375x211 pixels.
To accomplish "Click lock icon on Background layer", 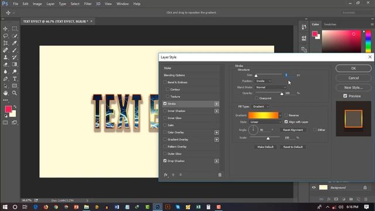I will coord(365,188).
